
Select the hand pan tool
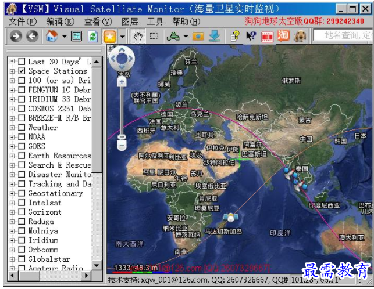[138, 36]
